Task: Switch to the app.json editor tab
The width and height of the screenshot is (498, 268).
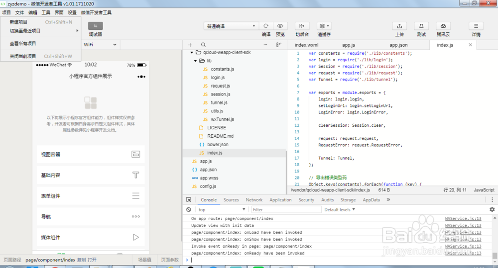Action: coord(398,45)
